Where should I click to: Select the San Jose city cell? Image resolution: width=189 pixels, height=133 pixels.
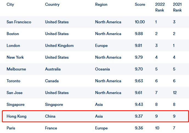(x=15, y=93)
